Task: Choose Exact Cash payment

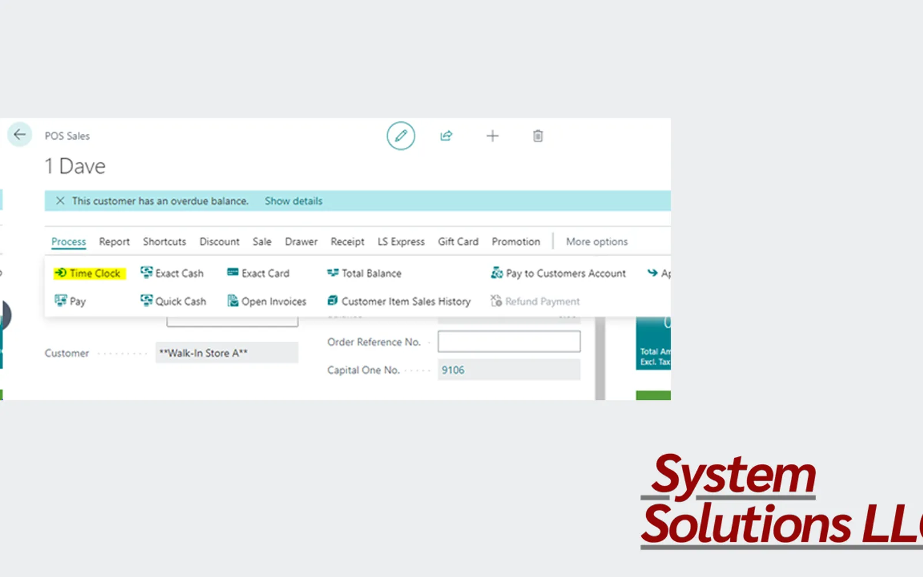Action: coord(172,273)
